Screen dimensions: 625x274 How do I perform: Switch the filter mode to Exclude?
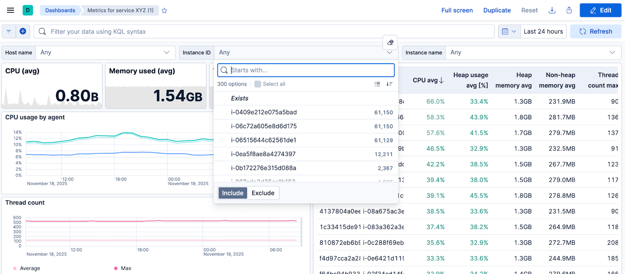tap(263, 193)
